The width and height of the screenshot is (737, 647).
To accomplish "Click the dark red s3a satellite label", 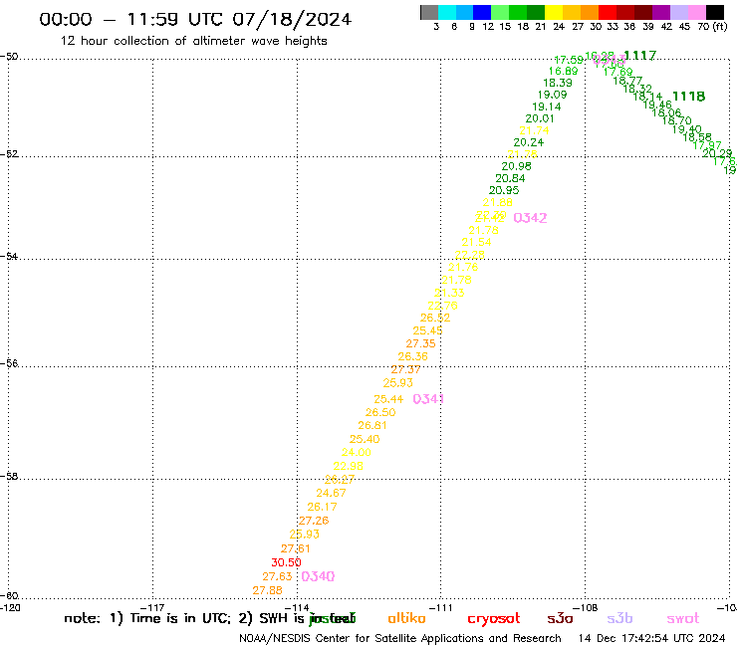I will click(561, 618).
